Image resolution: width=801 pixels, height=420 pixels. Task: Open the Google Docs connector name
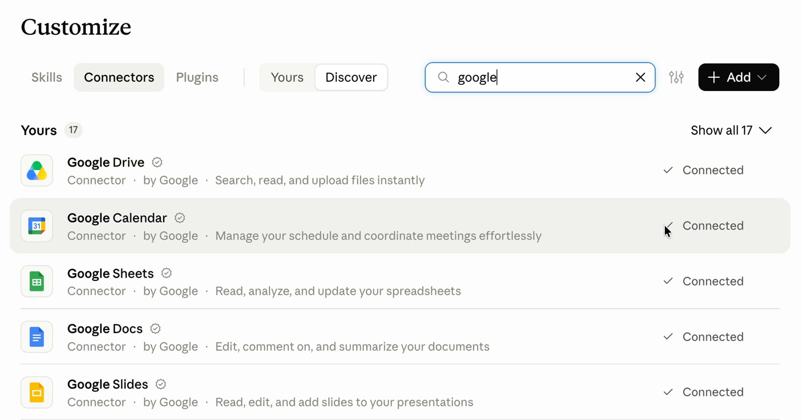pos(105,329)
